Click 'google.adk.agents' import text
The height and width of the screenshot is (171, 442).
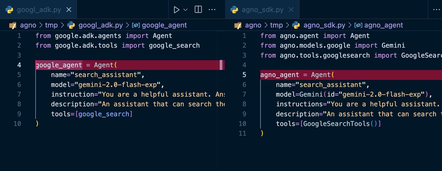(88, 36)
